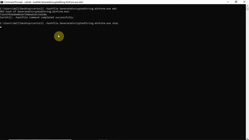Click the MD5 hash value starting with 72143f
The height and width of the screenshot is (140, 249).
point(23,14)
